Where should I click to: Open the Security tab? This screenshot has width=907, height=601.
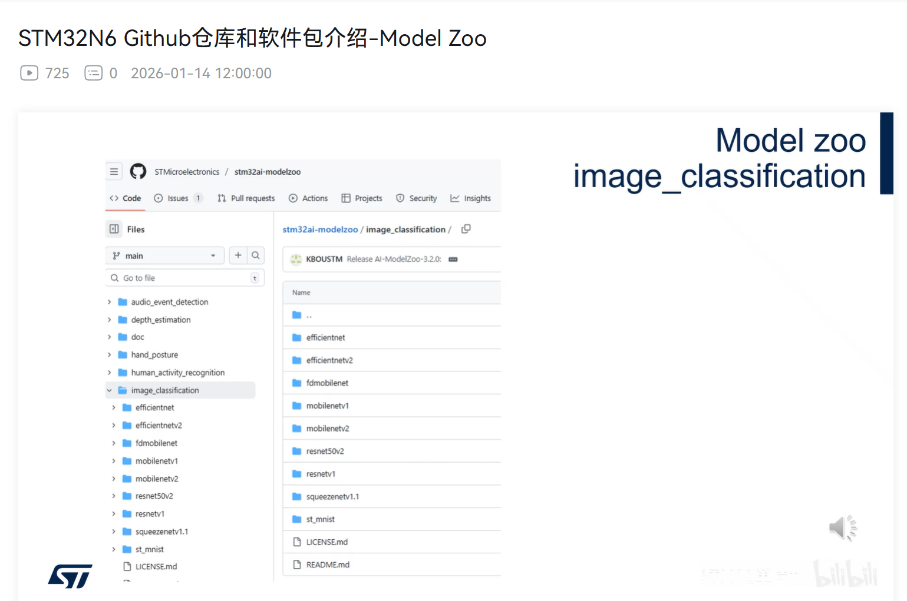coord(417,198)
